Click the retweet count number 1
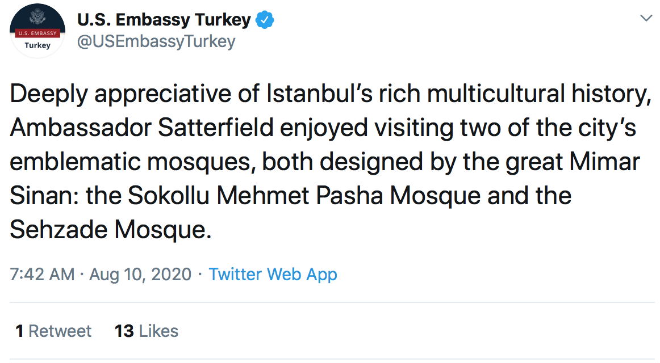This screenshot has width=660, height=363. [x=19, y=331]
